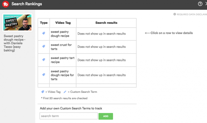Click tag icon for dough recipe for tarts
This screenshot has height=123, width=207.
(44, 75)
